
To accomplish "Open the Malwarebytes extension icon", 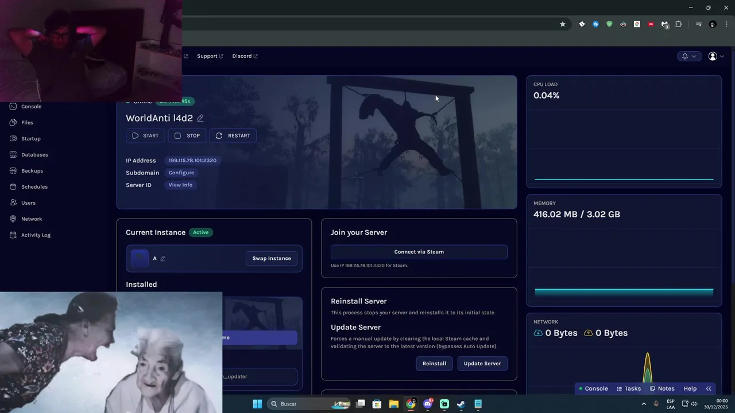I will (664, 25).
